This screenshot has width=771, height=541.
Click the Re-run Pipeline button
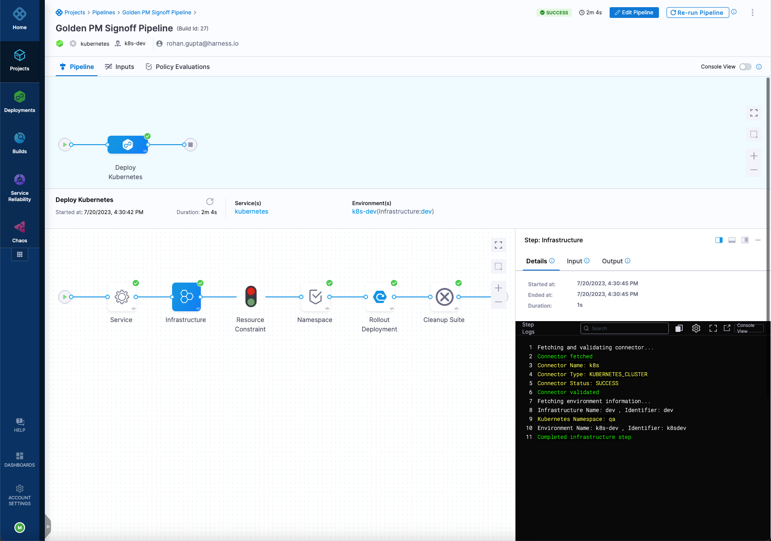pos(697,13)
